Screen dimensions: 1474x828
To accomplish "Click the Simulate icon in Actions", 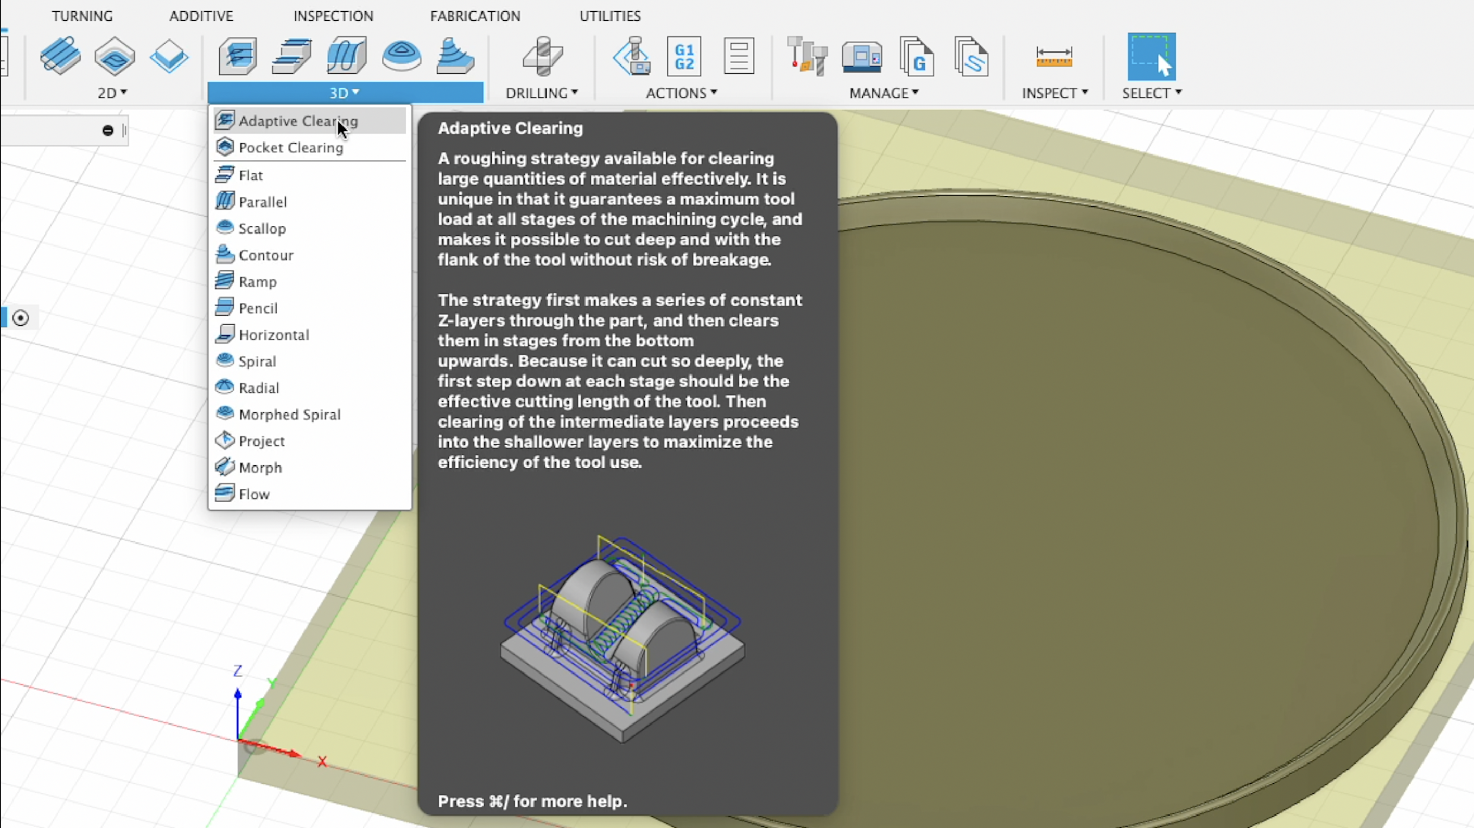I will coord(632,56).
